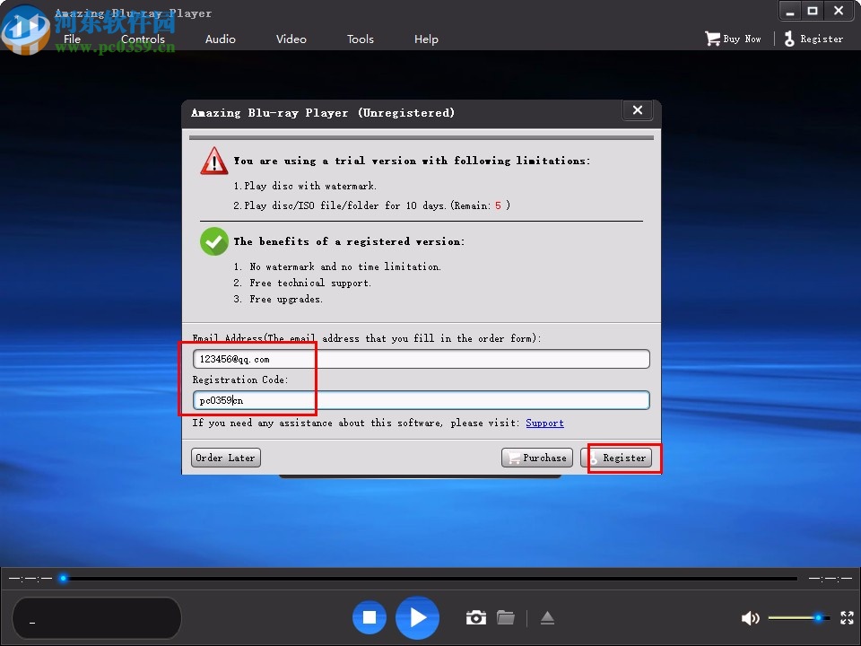This screenshot has height=646, width=861.
Task: Open the Audio menu
Action: [221, 39]
